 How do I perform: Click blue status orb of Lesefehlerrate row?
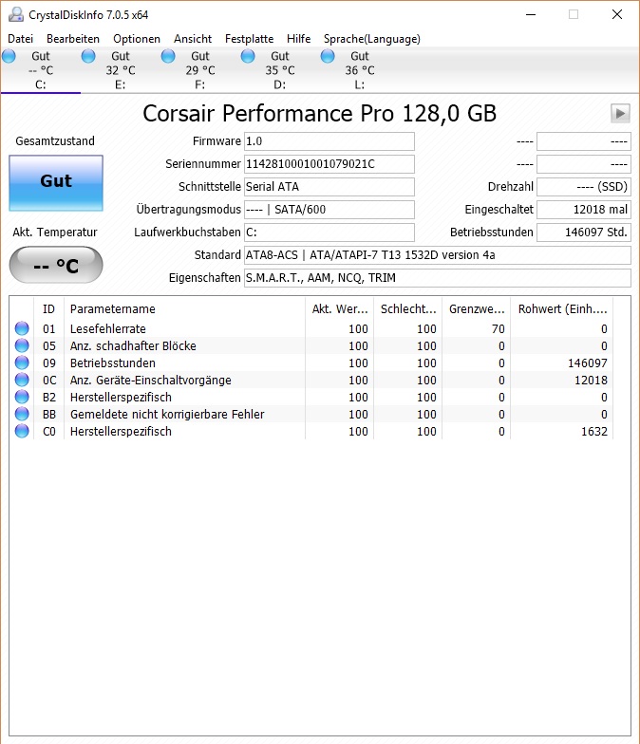[x=22, y=328]
